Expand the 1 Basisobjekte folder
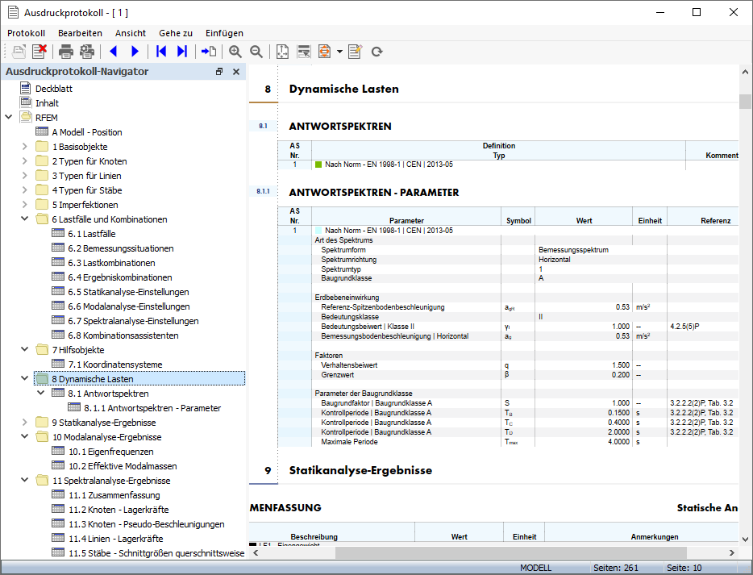 (x=24, y=147)
